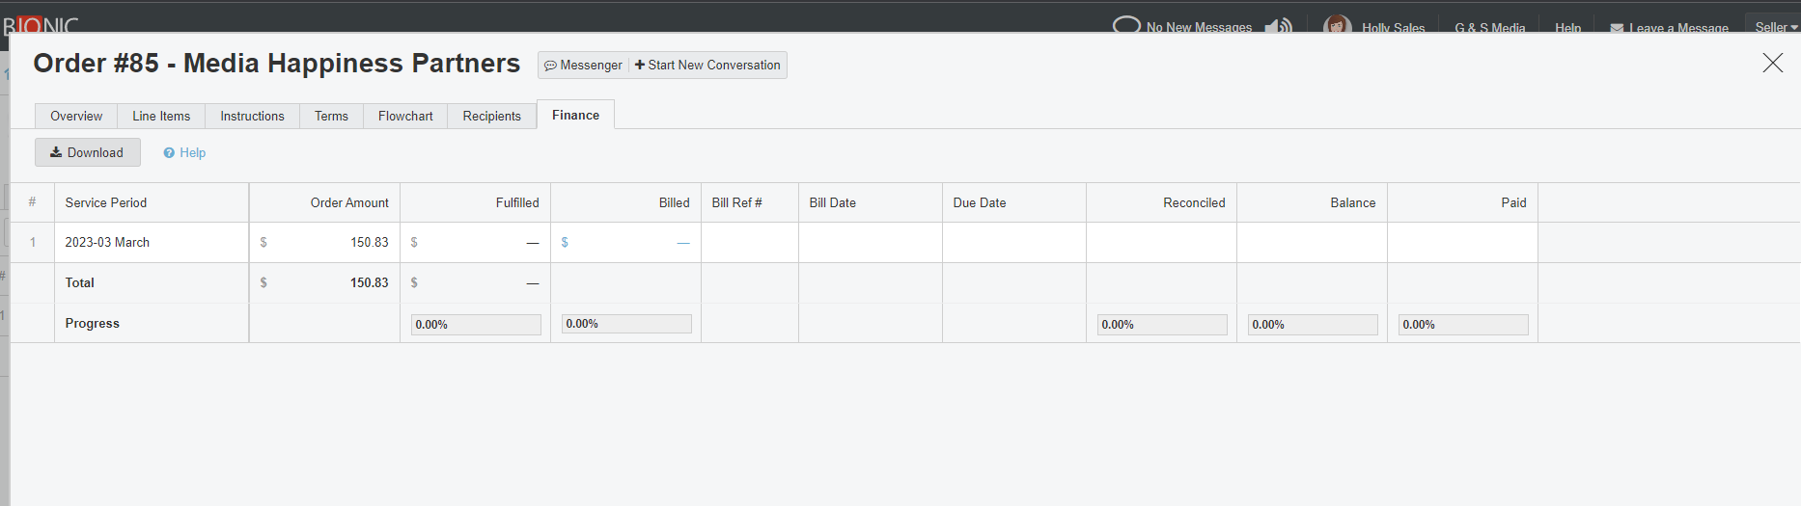This screenshot has height=506, width=1801.
Task: Expand the Seller dropdown menu
Action: 1775,27
